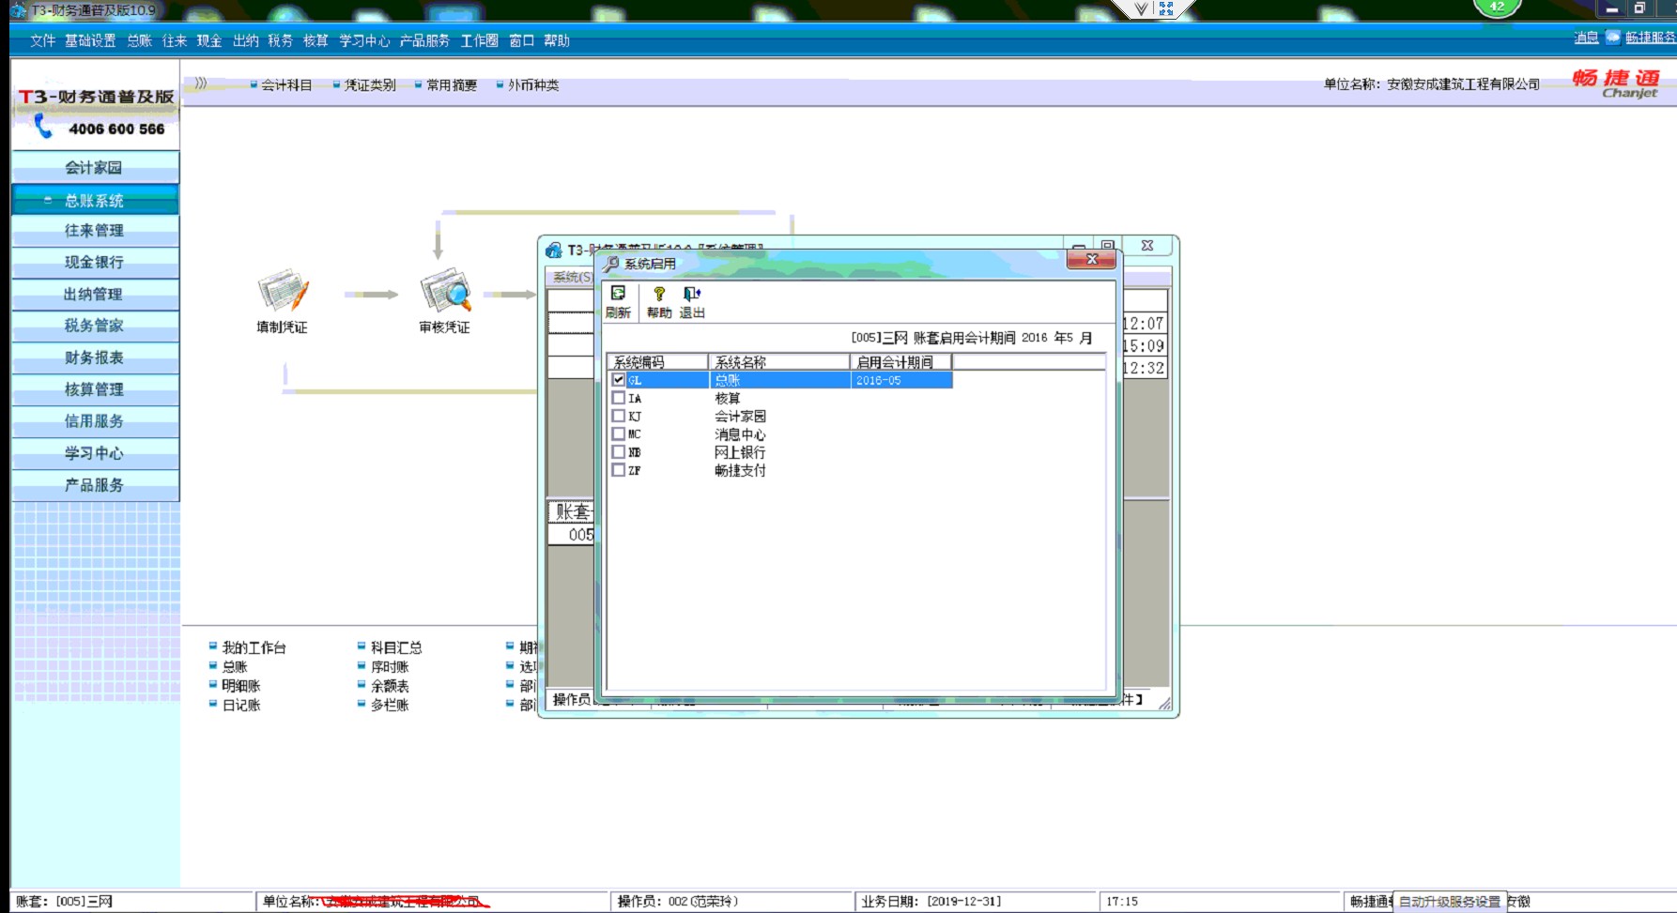Close the 系统启用 dialog
Image resolution: width=1677 pixels, height=913 pixels.
pos(1091,260)
